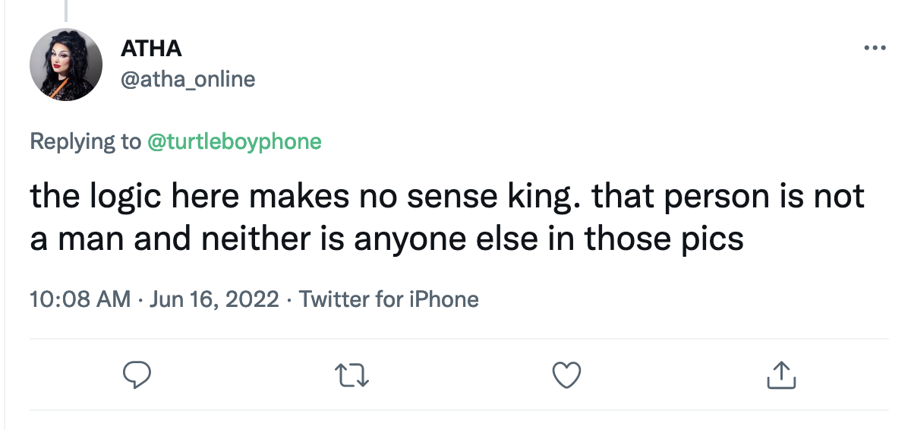Select the Twitter for iPhone source label
Image resolution: width=911 pixels, height=430 pixels.
pos(389,299)
